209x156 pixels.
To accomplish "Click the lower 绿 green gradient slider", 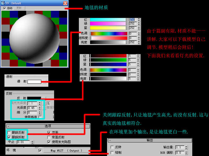I will (x=108, y=60).
